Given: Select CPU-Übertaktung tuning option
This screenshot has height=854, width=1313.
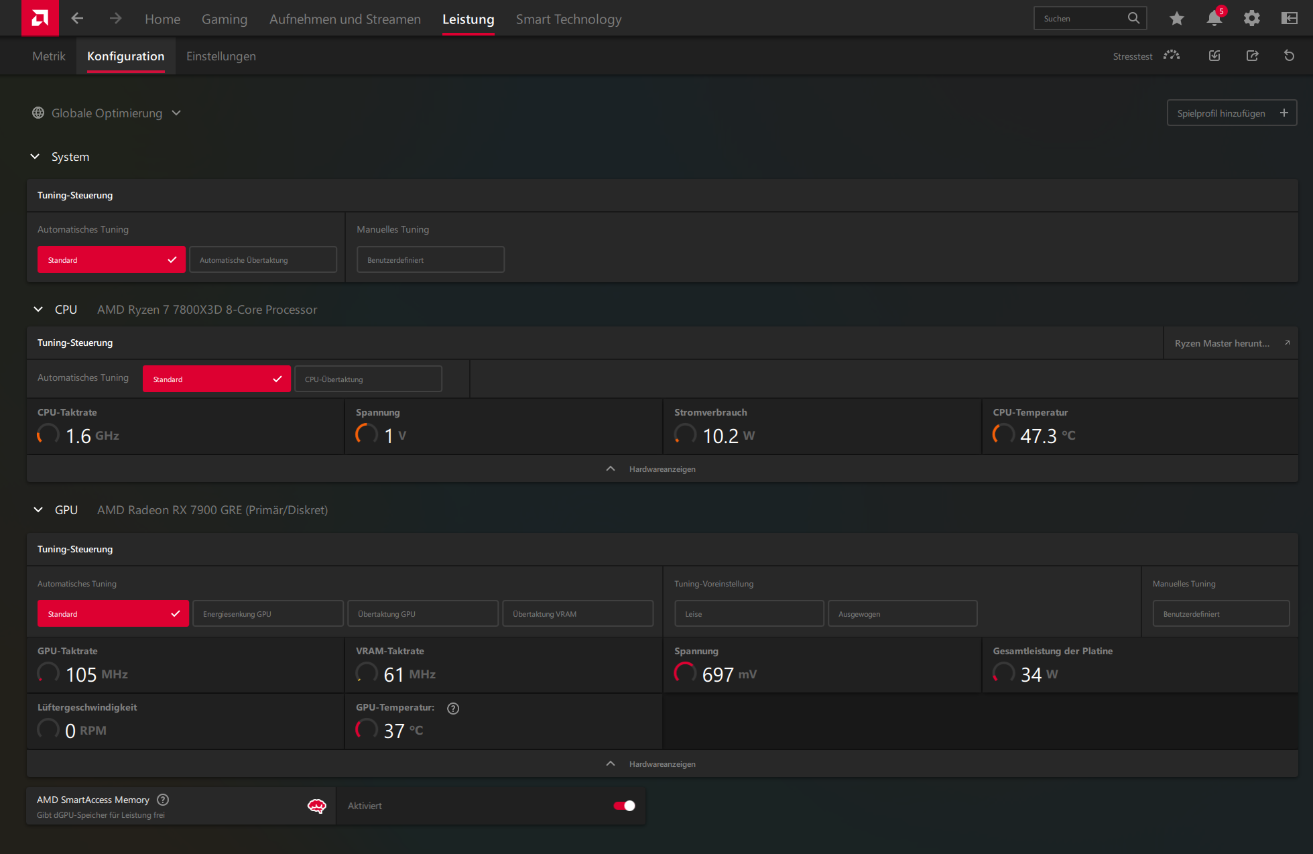Looking at the screenshot, I should pos(368,379).
